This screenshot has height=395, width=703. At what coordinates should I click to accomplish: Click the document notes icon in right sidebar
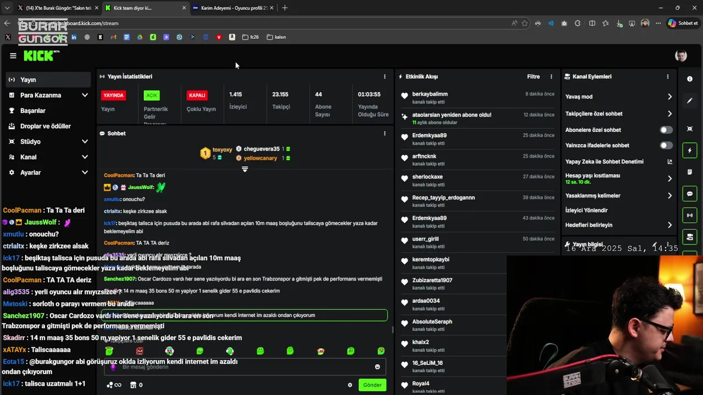(x=690, y=172)
